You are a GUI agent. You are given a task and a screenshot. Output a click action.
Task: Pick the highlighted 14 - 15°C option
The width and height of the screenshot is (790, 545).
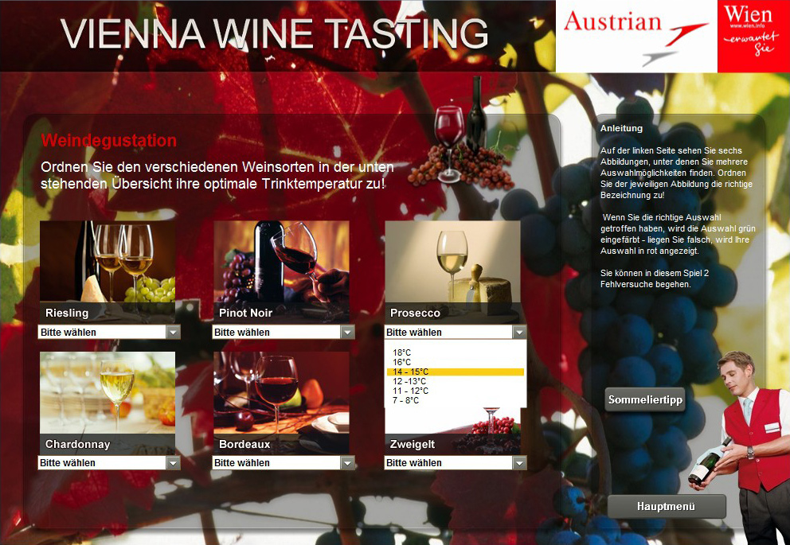[456, 372]
